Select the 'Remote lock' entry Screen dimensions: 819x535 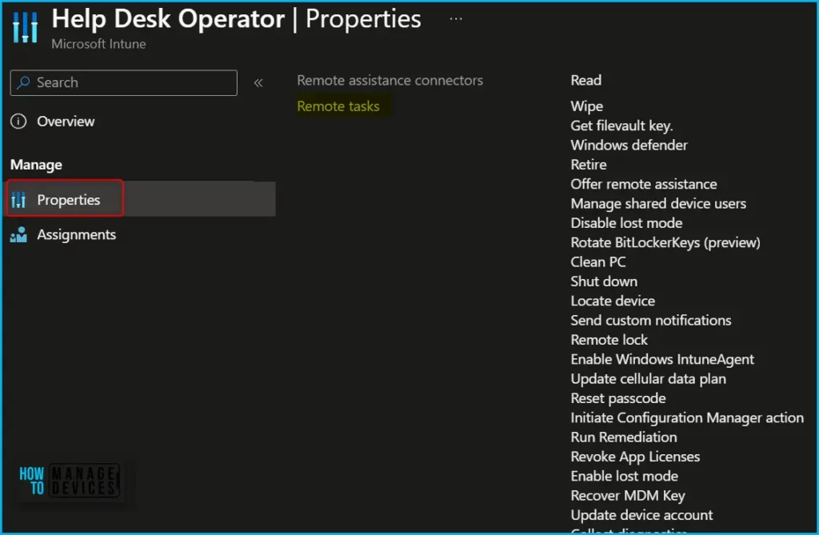pyautogui.click(x=609, y=340)
